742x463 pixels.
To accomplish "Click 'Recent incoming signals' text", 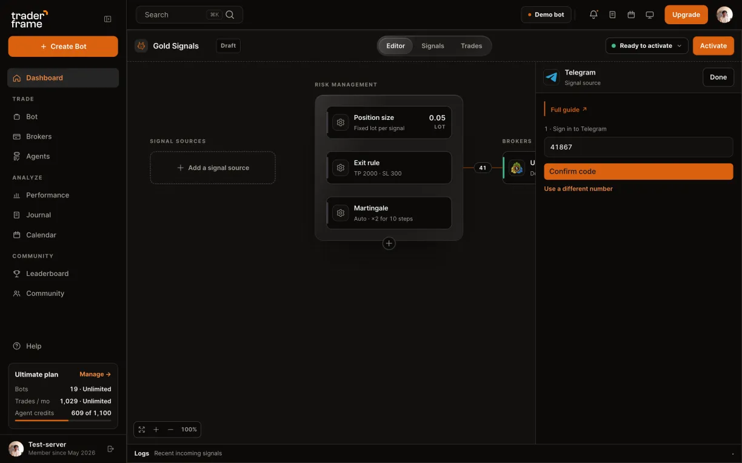I will tap(188, 453).
